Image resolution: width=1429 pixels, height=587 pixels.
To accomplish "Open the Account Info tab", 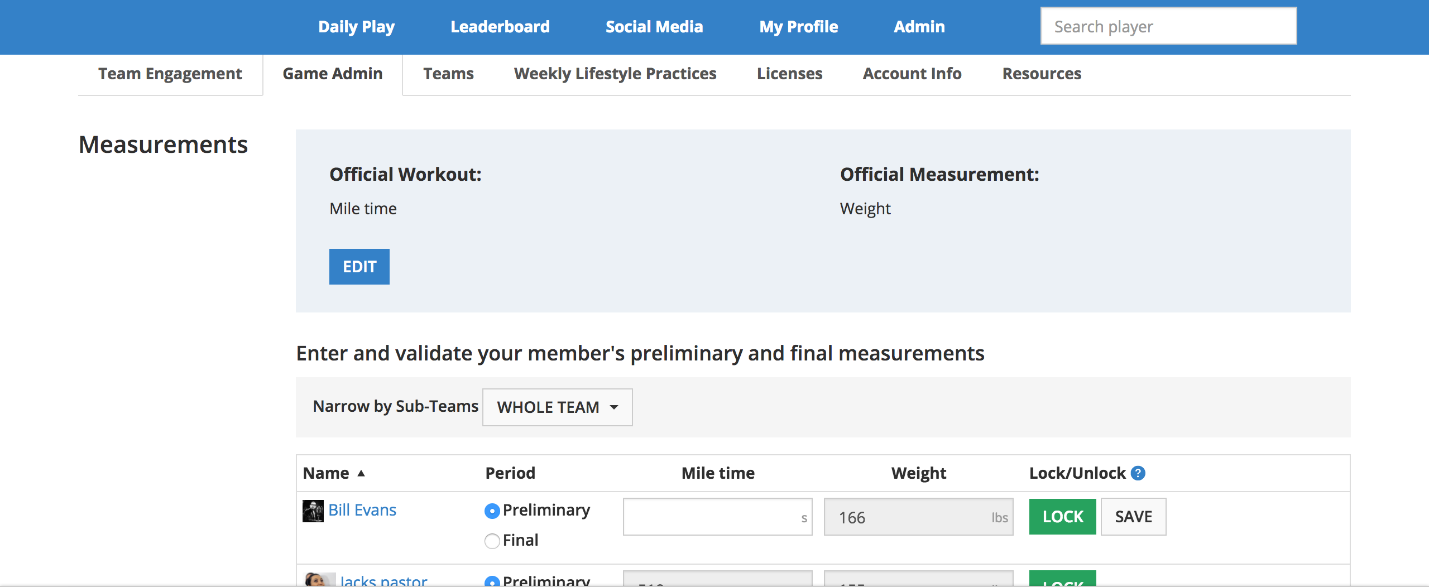I will point(912,74).
